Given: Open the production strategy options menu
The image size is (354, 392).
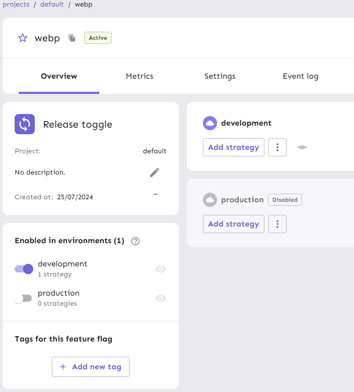Looking at the screenshot, I should click(277, 224).
